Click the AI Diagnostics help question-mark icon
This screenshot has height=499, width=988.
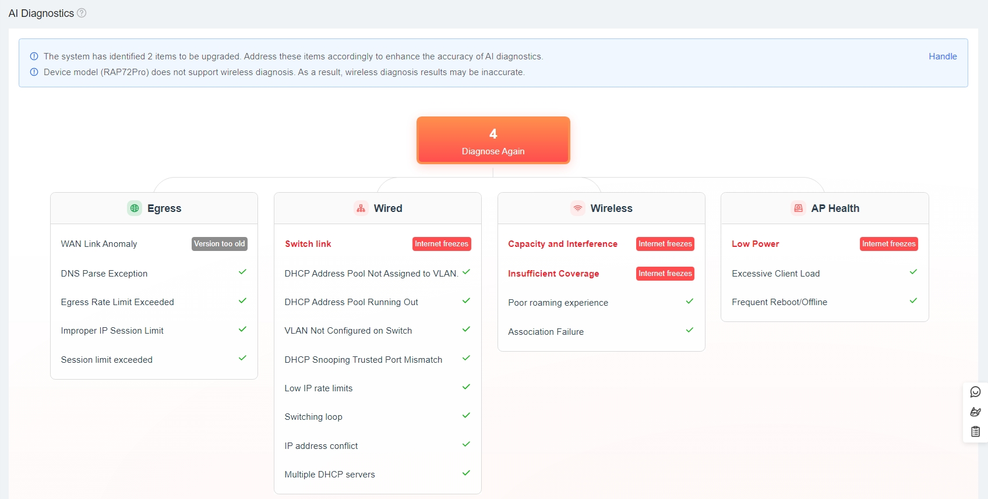pos(82,13)
